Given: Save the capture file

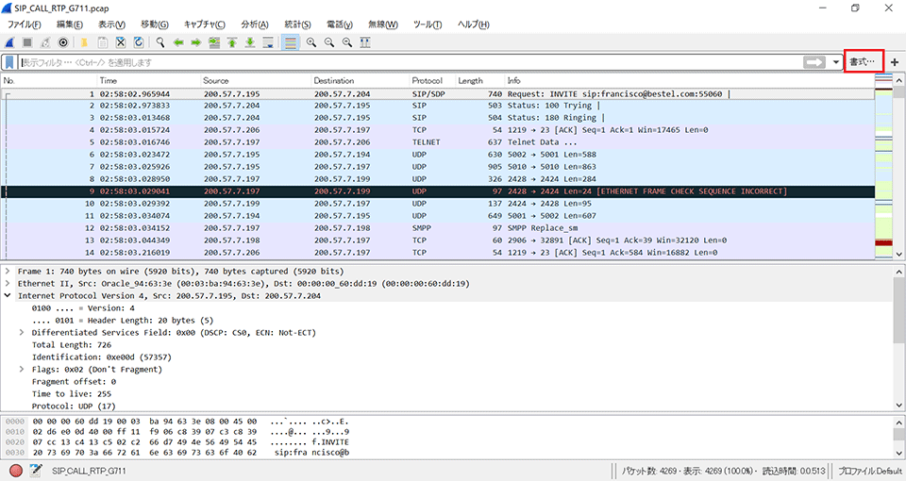Looking at the screenshot, I should click(102, 42).
